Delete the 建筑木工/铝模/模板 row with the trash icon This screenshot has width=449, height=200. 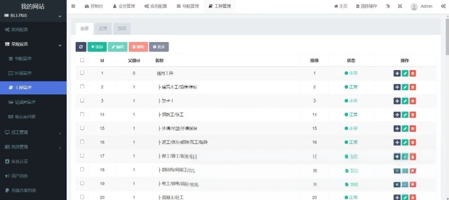tap(412, 87)
